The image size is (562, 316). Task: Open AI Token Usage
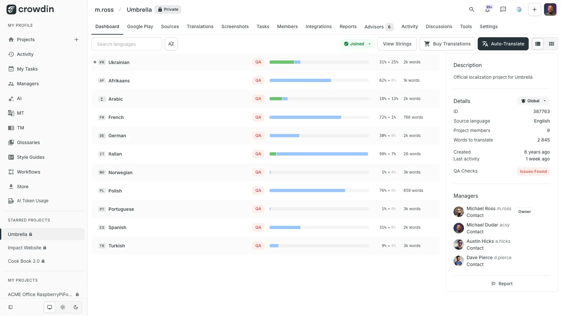pyautogui.click(x=33, y=201)
